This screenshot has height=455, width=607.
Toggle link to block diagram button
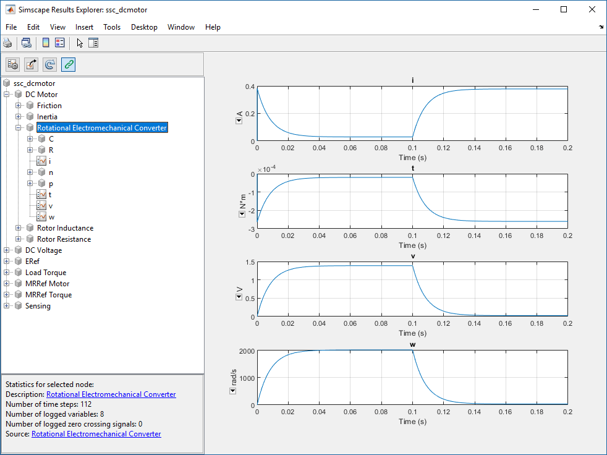(69, 64)
